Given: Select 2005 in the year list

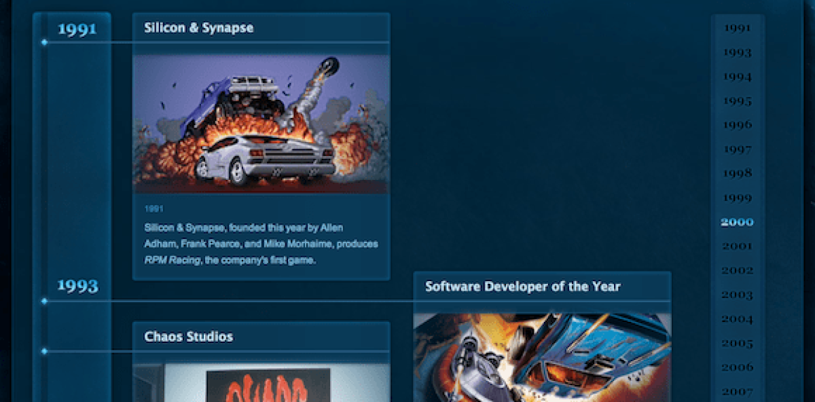Looking at the screenshot, I should [x=737, y=344].
